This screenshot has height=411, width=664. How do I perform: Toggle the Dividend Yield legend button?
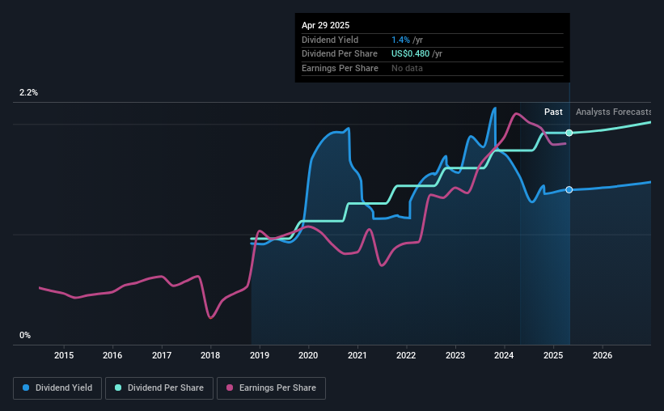pyautogui.click(x=57, y=388)
